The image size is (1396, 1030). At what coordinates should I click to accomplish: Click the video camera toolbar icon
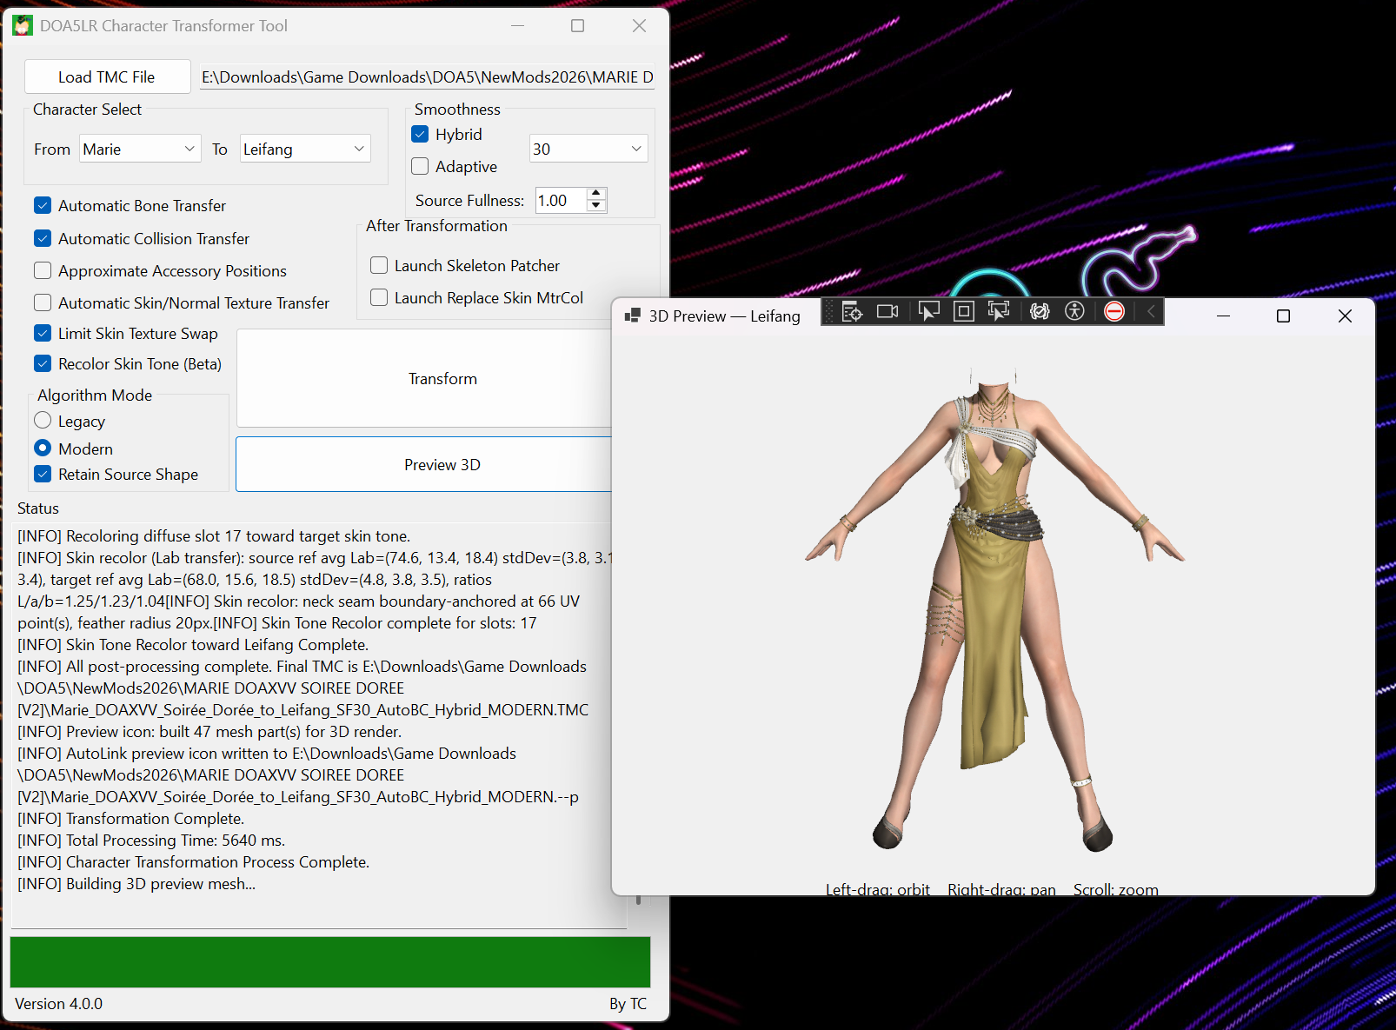coord(887,311)
